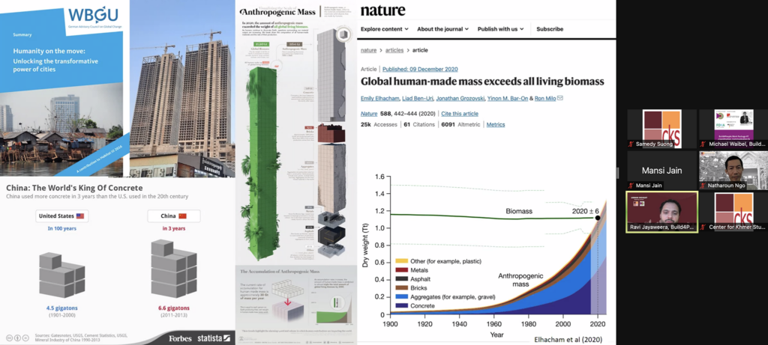Click the nature breadcrumb link
768x345 pixels.
coord(368,50)
